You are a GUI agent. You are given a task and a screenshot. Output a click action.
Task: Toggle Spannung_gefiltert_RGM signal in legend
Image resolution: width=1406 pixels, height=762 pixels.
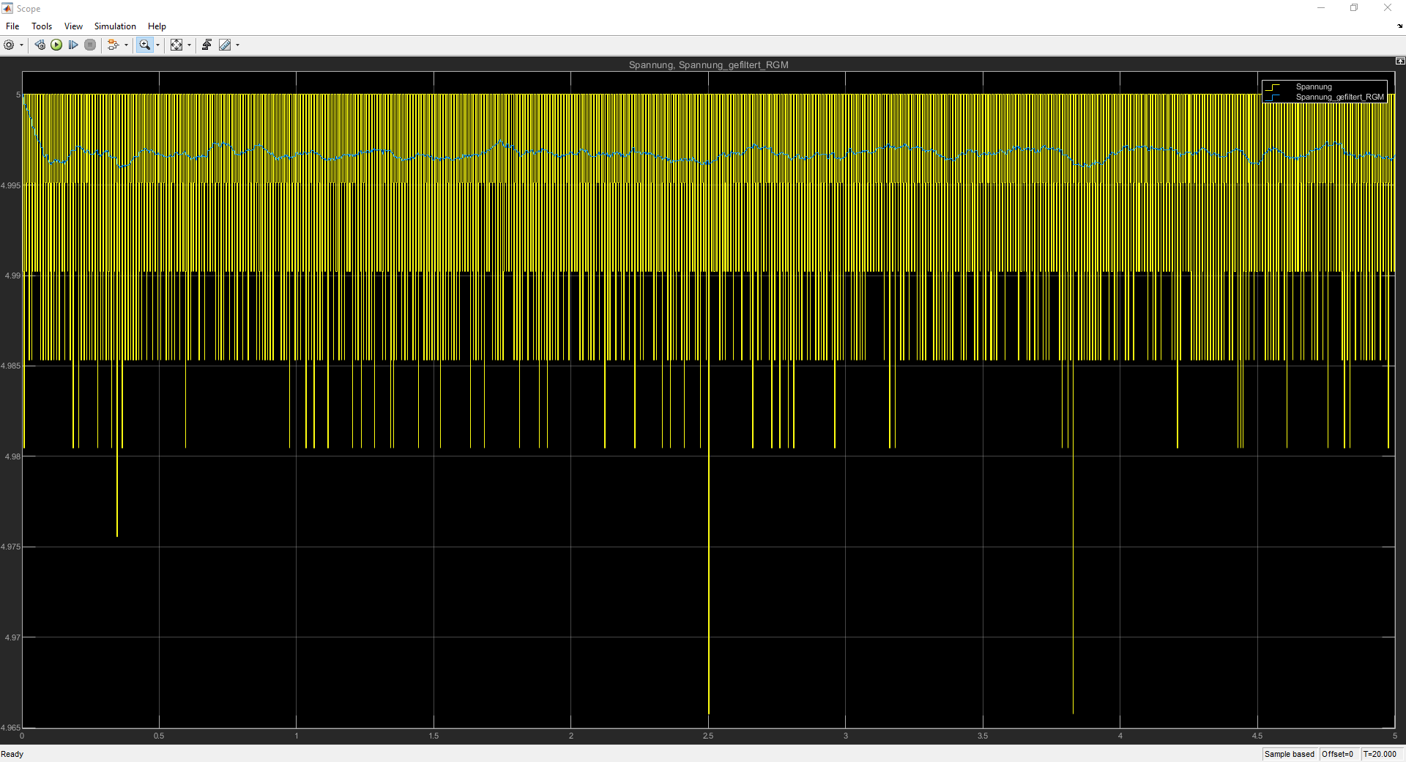[1339, 97]
